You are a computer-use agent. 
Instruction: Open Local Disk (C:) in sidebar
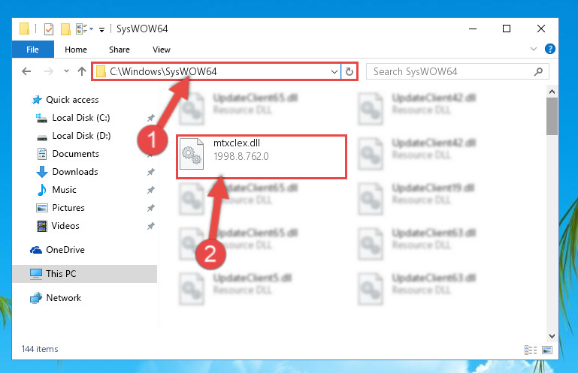point(81,118)
